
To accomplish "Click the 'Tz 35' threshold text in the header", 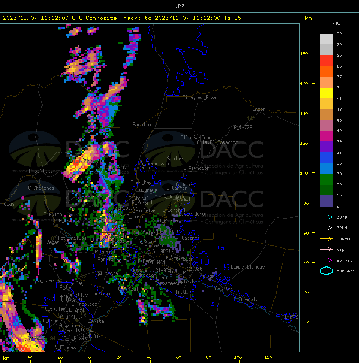I will point(233,18).
